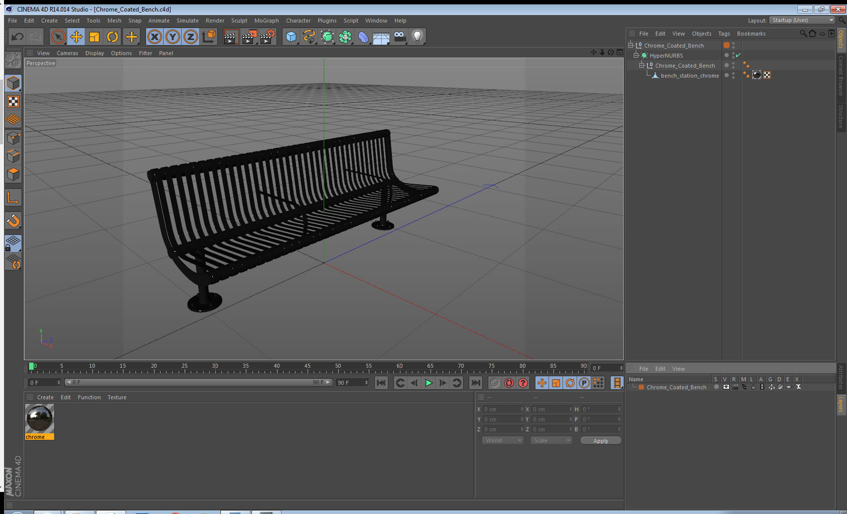Click the Undo arrow icon

(x=18, y=37)
